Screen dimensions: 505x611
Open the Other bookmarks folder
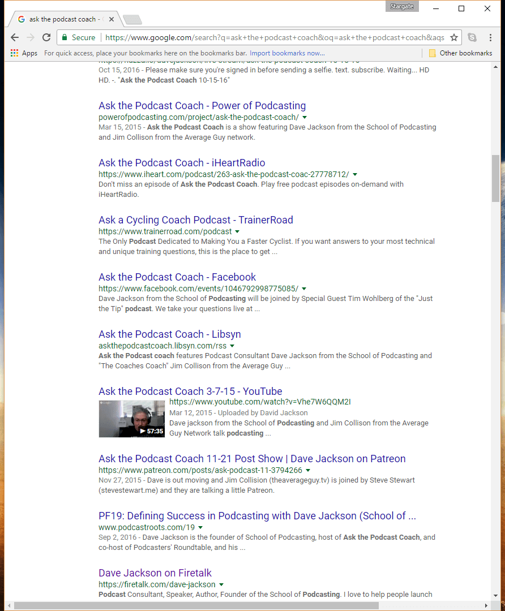tap(460, 53)
